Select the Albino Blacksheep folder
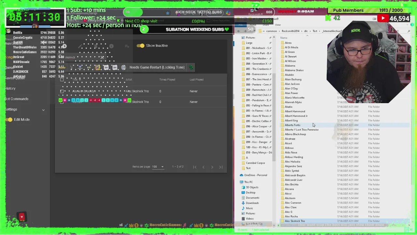The width and height of the screenshot is (417, 235). click(x=295, y=134)
